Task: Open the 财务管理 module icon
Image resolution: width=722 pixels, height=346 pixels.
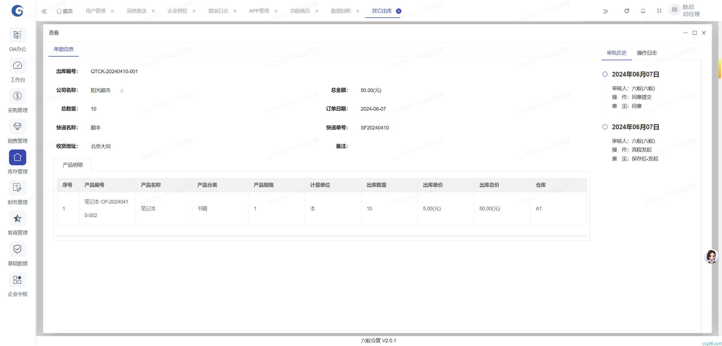Action: 17,188
